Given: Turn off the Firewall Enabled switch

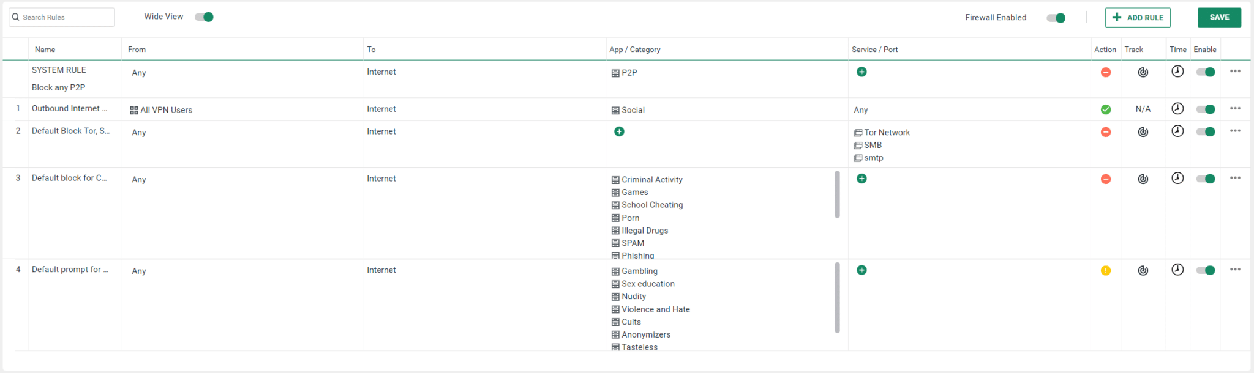Looking at the screenshot, I should click(1056, 18).
